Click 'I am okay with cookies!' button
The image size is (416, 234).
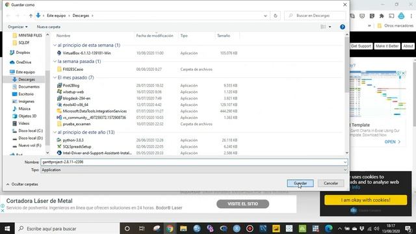(365, 200)
